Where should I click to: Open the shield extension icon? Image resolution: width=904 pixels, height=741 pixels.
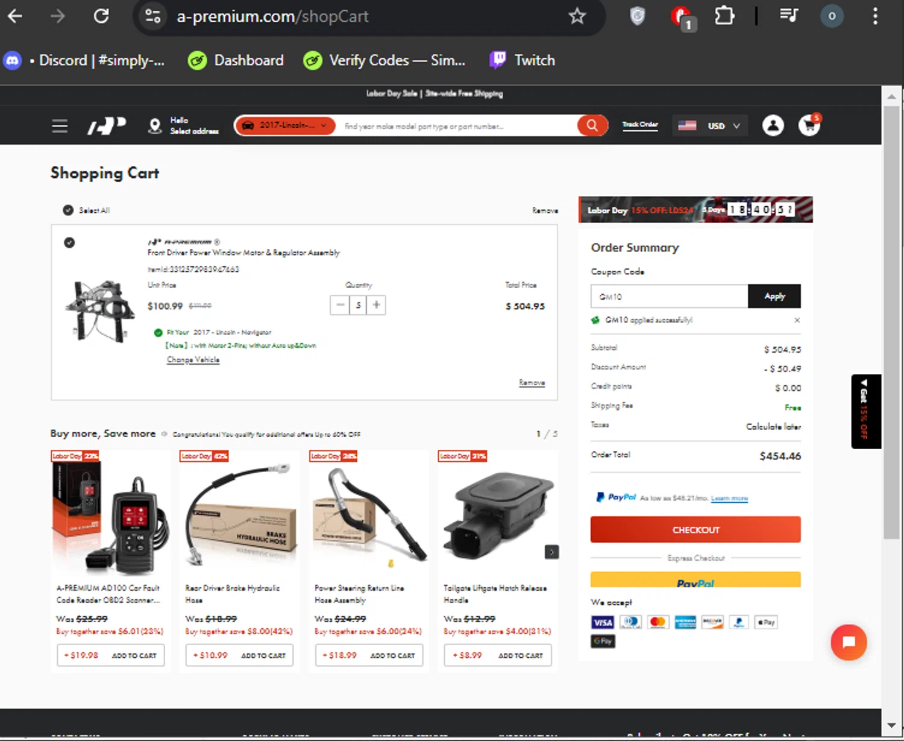tap(637, 16)
